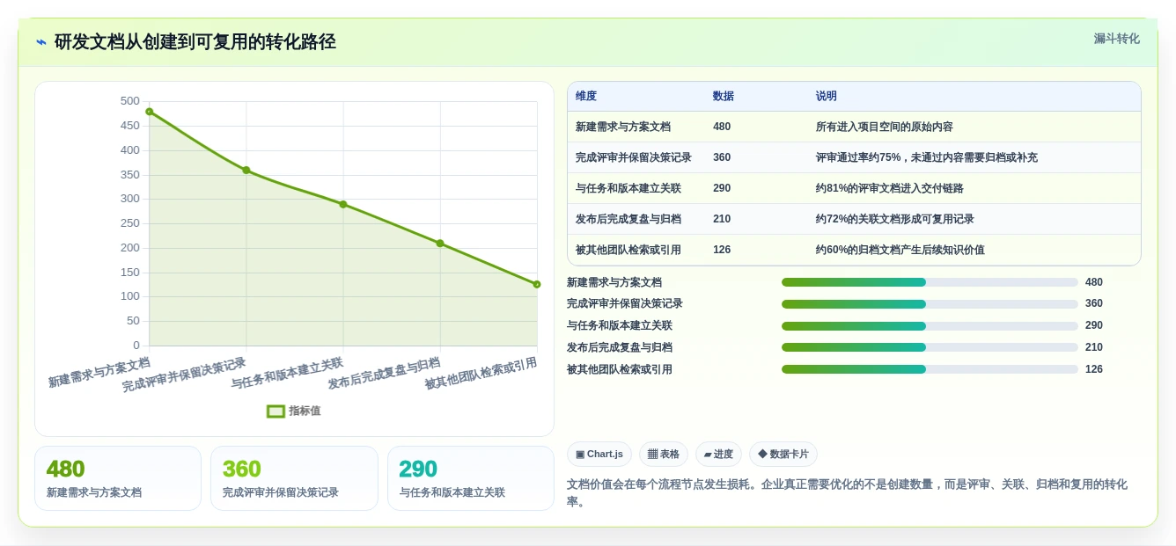Click description 所有进入项目空间的原始内容
The height and width of the screenshot is (546, 1176).
tap(885, 127)
